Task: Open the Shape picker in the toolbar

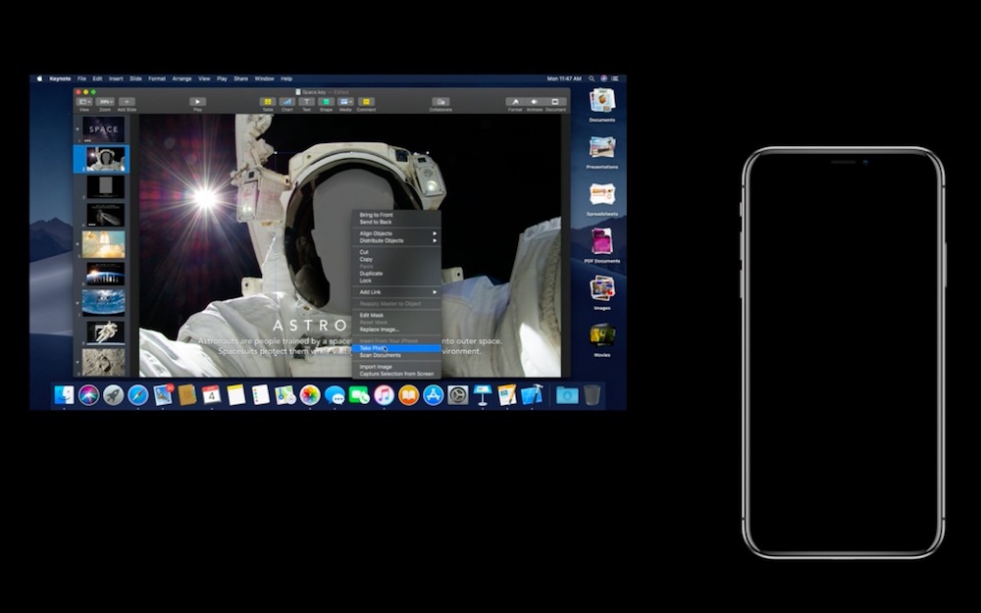Action: point(326,102)
